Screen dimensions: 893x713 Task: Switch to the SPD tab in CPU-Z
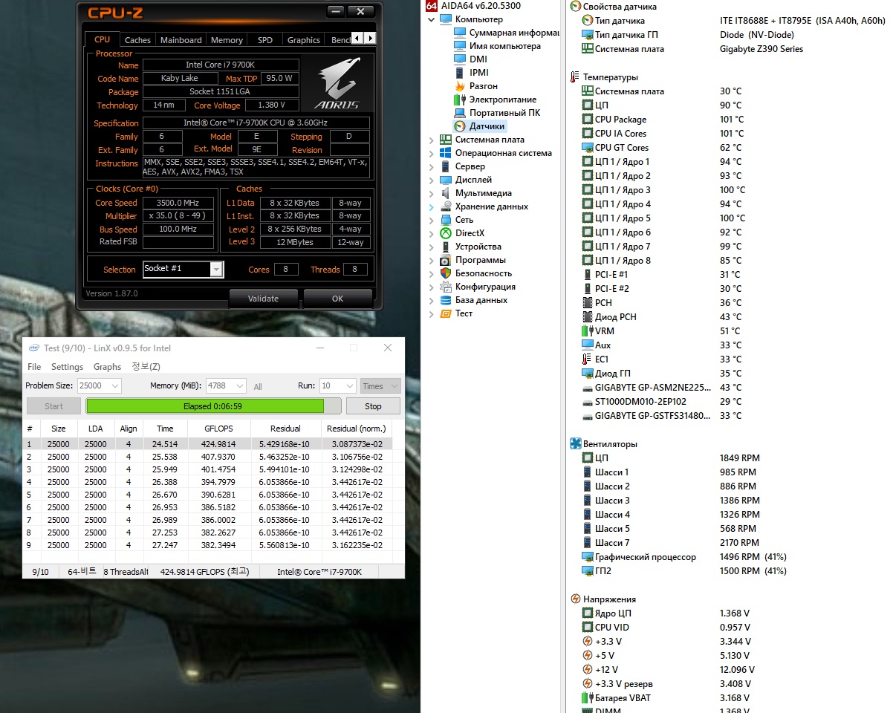(265, 40)
